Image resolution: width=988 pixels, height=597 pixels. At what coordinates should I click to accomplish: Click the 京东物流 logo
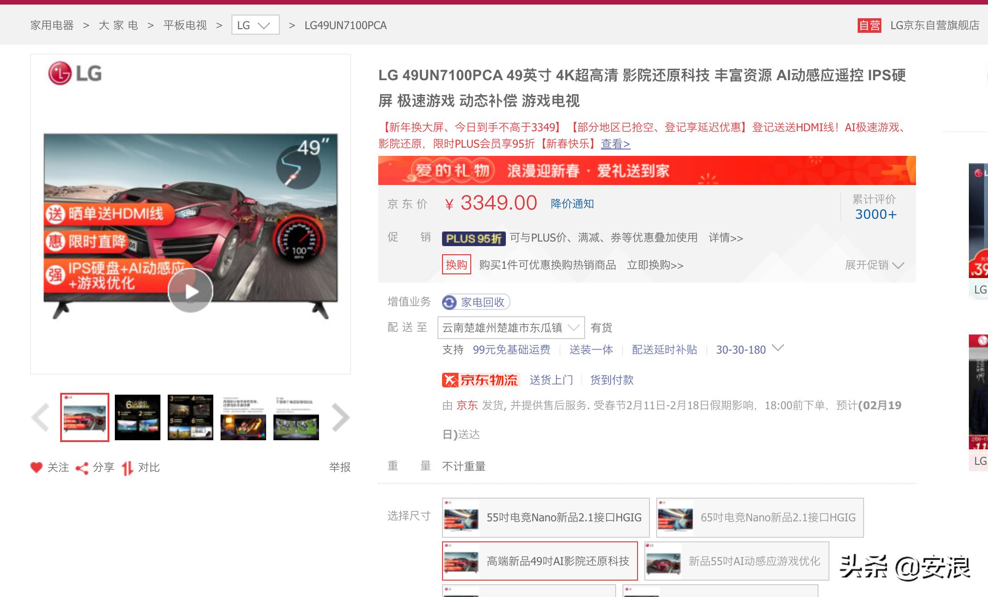coord(480,380)
